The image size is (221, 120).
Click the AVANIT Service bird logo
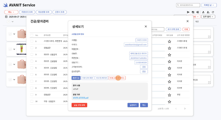click(x=5, y=5)
